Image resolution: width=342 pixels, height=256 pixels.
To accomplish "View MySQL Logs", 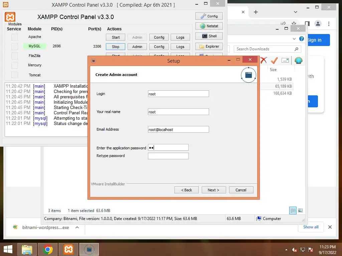I will tap(180, 47).
